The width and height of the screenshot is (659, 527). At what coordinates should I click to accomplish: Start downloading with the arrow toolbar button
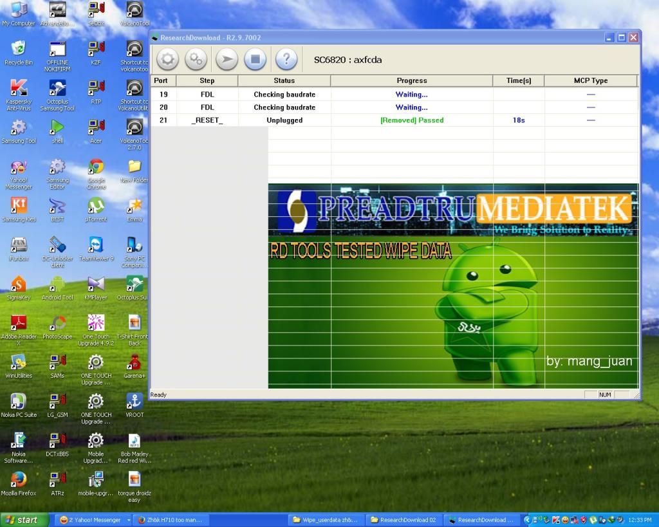coord(227,59)
